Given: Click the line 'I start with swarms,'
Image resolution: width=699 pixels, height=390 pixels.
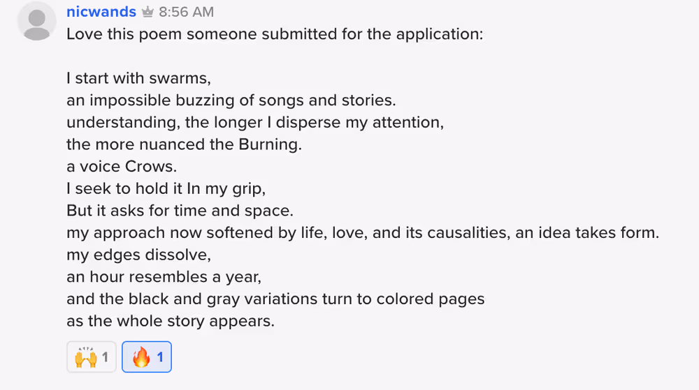Looking at the screenshot, I should [x=138, y=78].
